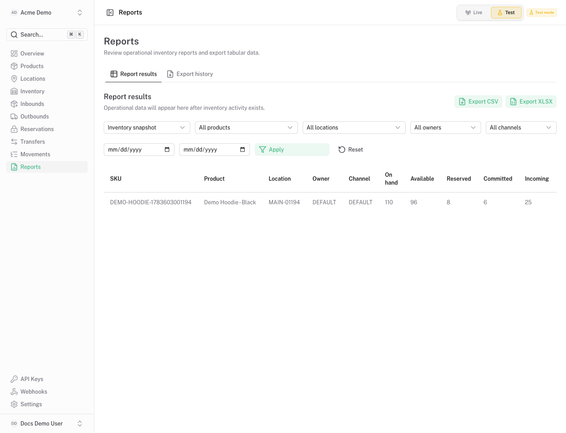Click the DD avatar beside Docs Demo User
This screenshot has width=566, height=433.
[14, 424]
